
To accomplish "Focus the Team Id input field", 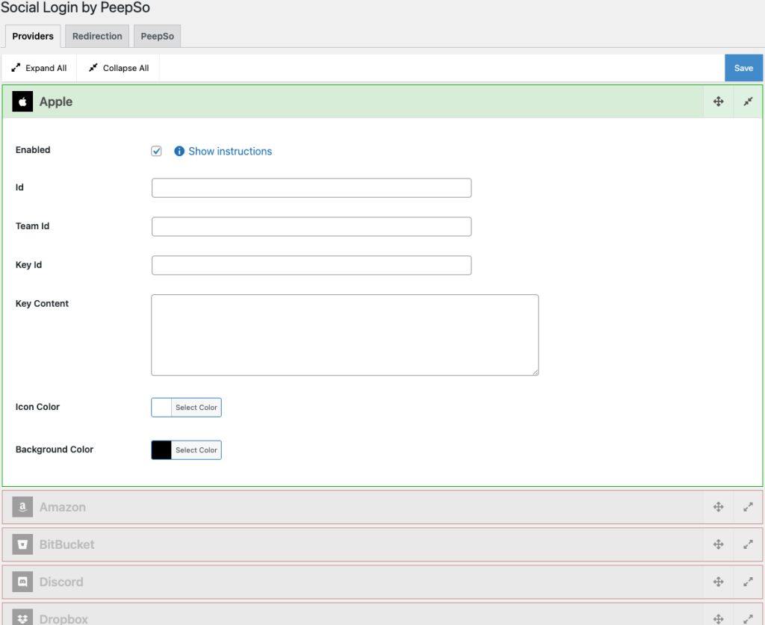I will (312, 227).
